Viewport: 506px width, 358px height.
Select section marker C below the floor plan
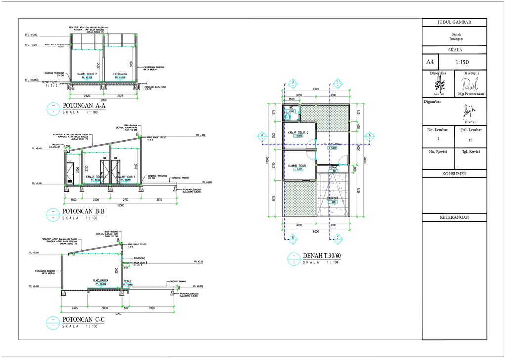(337, 239)
